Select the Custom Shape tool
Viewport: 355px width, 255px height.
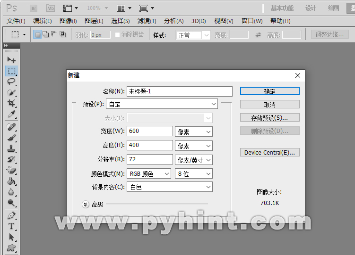[11, 248]
